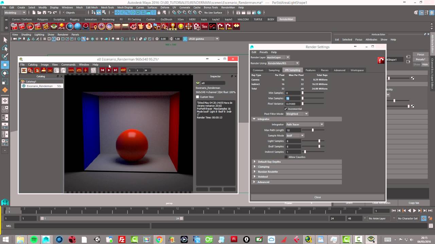This screenshot has height=244, width=435.
Task: Click the timeline play forward button
Action: (415, 211)
